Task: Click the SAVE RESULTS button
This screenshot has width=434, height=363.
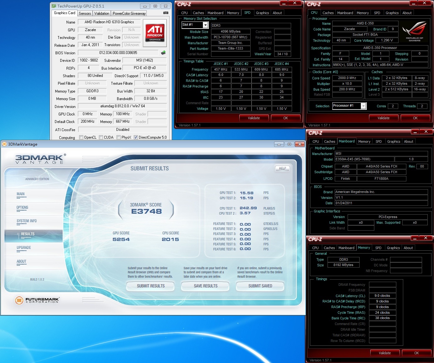Action: tap(205, 286)
